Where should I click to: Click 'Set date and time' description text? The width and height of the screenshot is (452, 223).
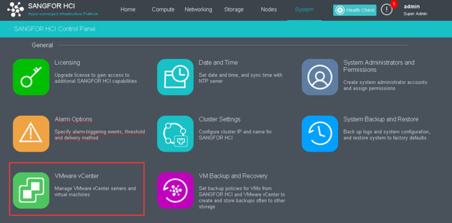[241, 78]
